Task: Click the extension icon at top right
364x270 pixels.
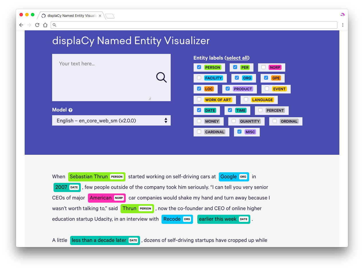Action: pyautogui.click(x=342, y=15)
